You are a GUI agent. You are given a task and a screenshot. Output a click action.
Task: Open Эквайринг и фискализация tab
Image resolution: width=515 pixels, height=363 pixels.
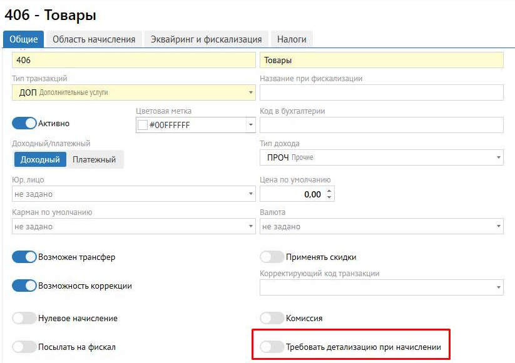207,39
